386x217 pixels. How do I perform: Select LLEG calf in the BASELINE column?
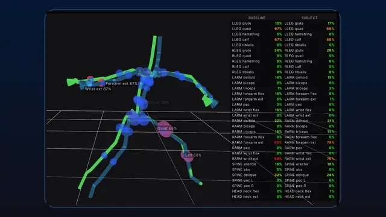(257, 40)
